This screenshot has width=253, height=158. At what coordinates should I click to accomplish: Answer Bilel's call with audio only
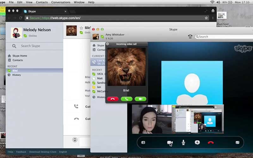(126, 99)
